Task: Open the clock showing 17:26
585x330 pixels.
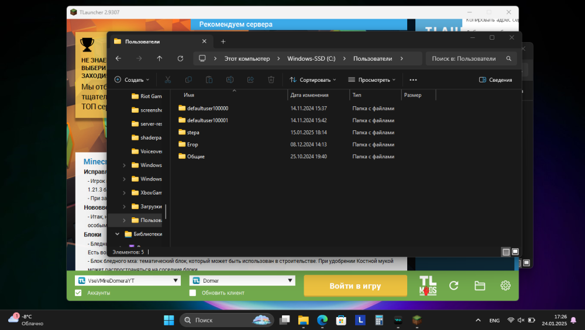Action: (x=554, y=320)
